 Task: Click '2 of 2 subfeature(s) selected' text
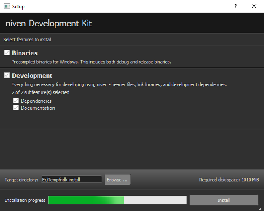click(40, 92)
